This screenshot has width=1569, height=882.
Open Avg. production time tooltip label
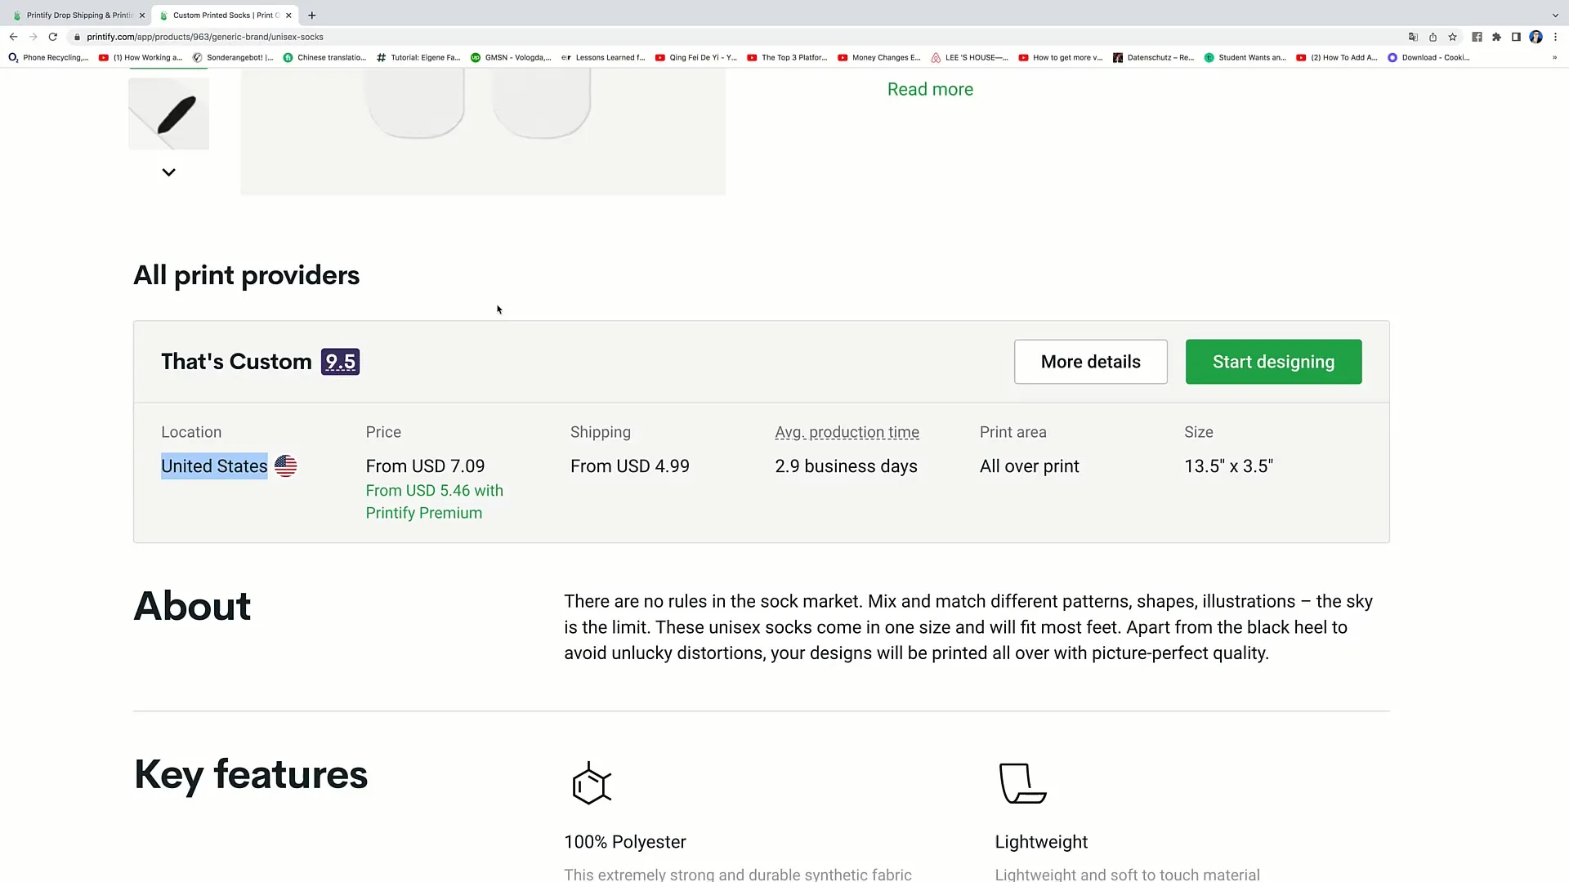click(x=847, y=432)
